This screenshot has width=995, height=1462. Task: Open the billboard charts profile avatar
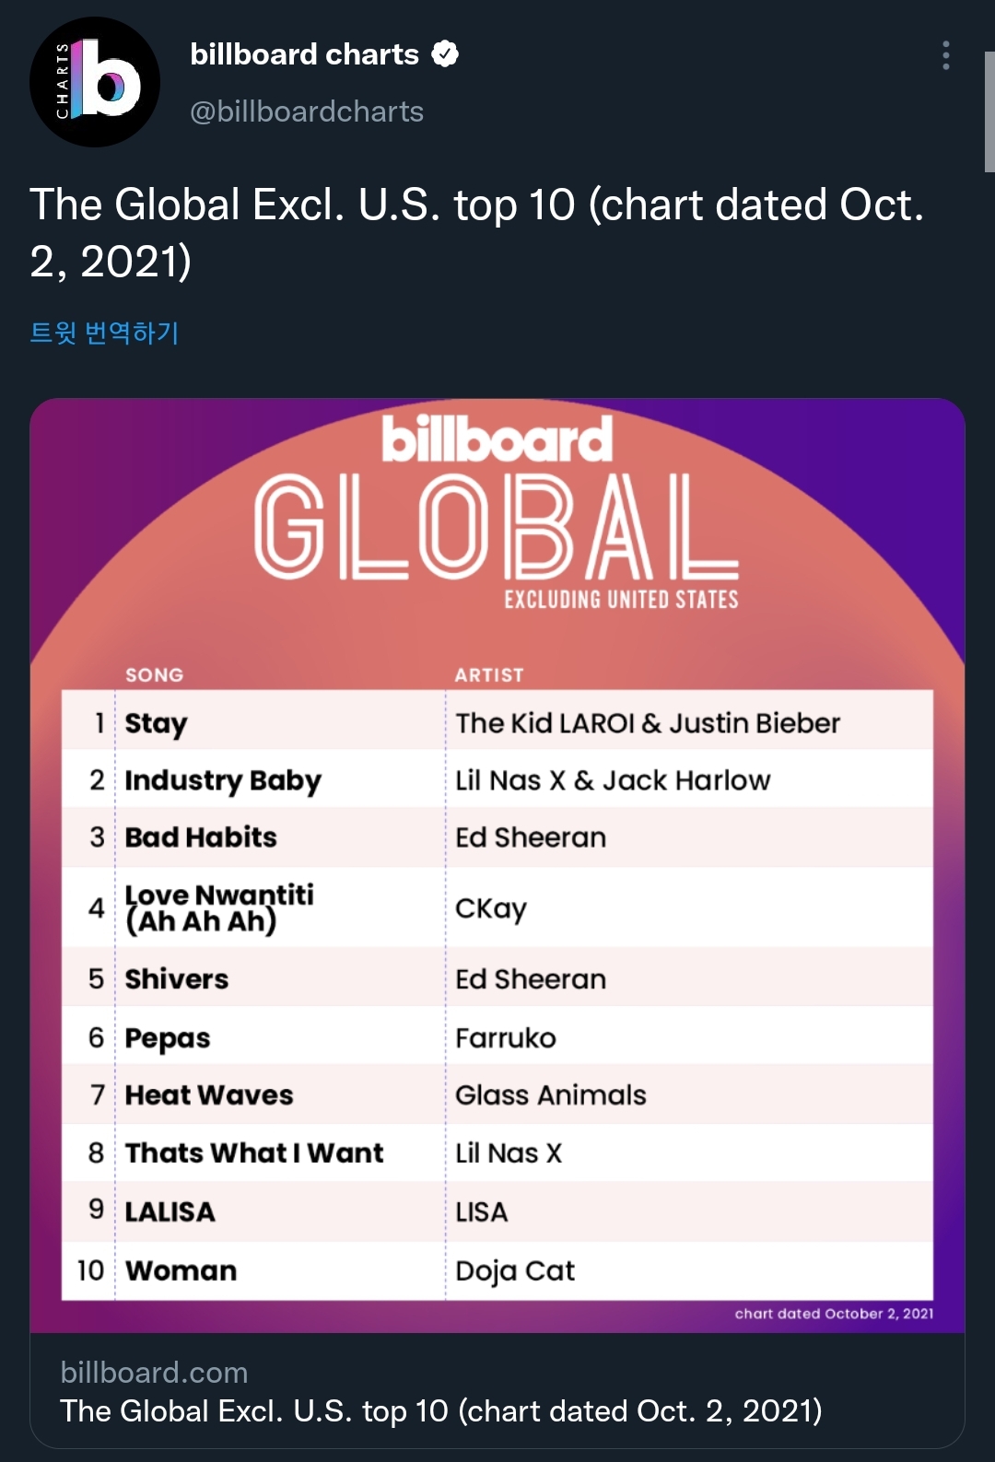95,82
